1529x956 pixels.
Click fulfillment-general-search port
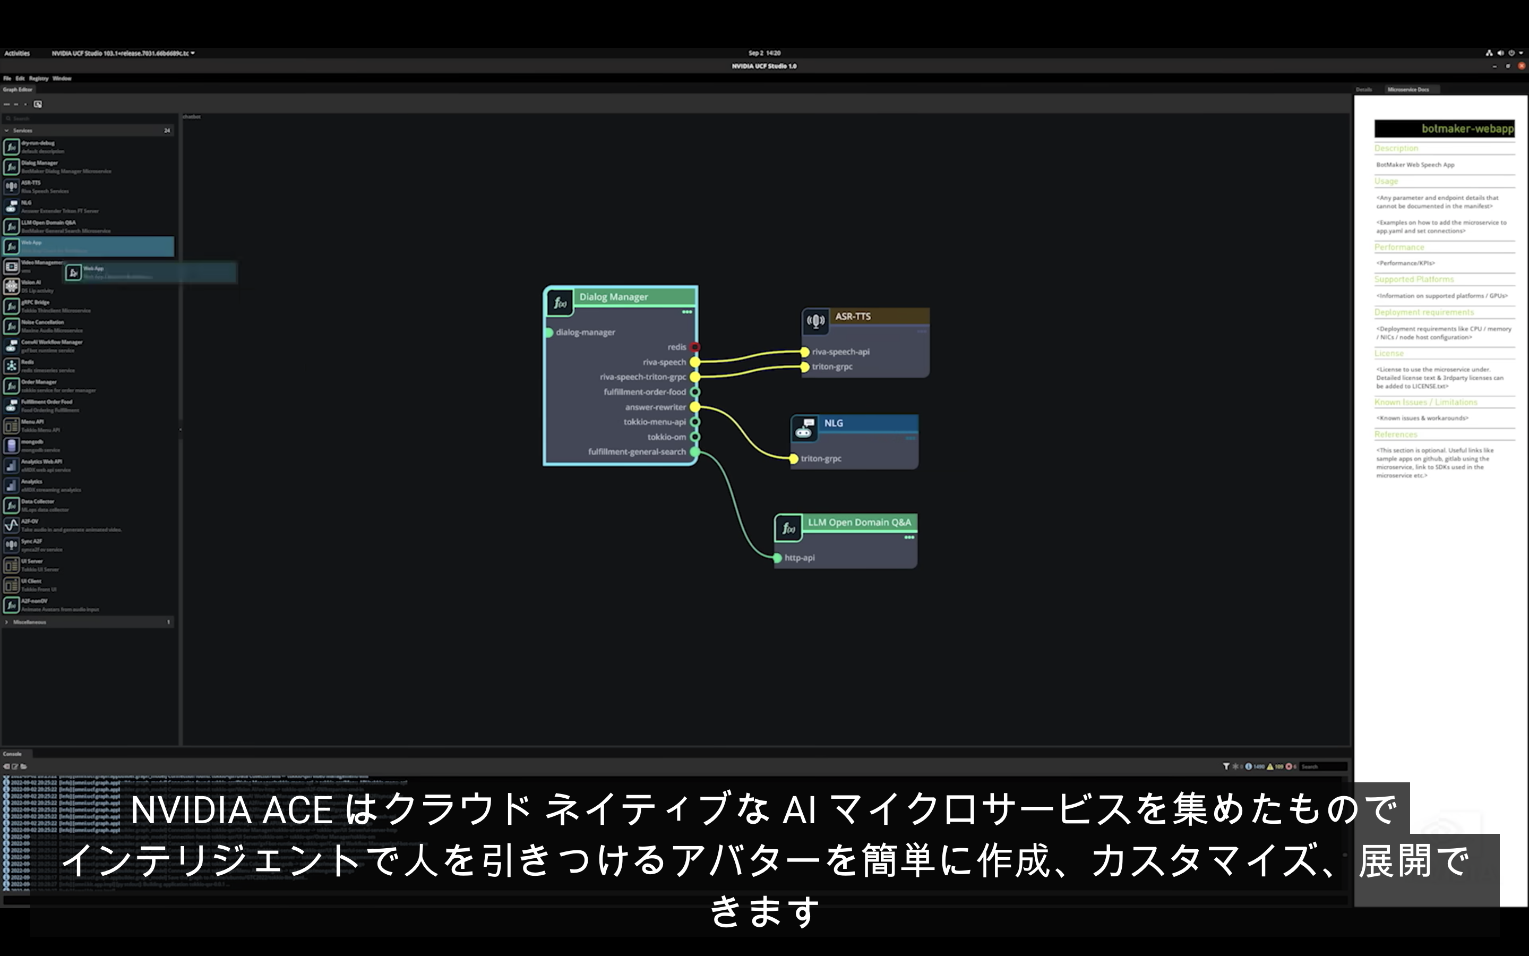695,452
